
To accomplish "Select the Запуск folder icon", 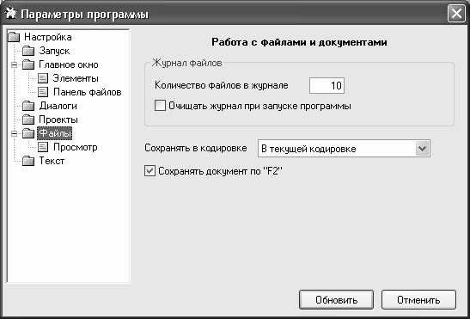I will (28, 51).
